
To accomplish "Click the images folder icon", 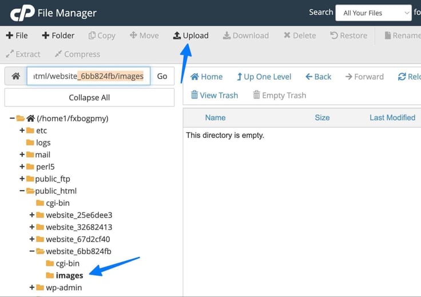I will [50, 275].
